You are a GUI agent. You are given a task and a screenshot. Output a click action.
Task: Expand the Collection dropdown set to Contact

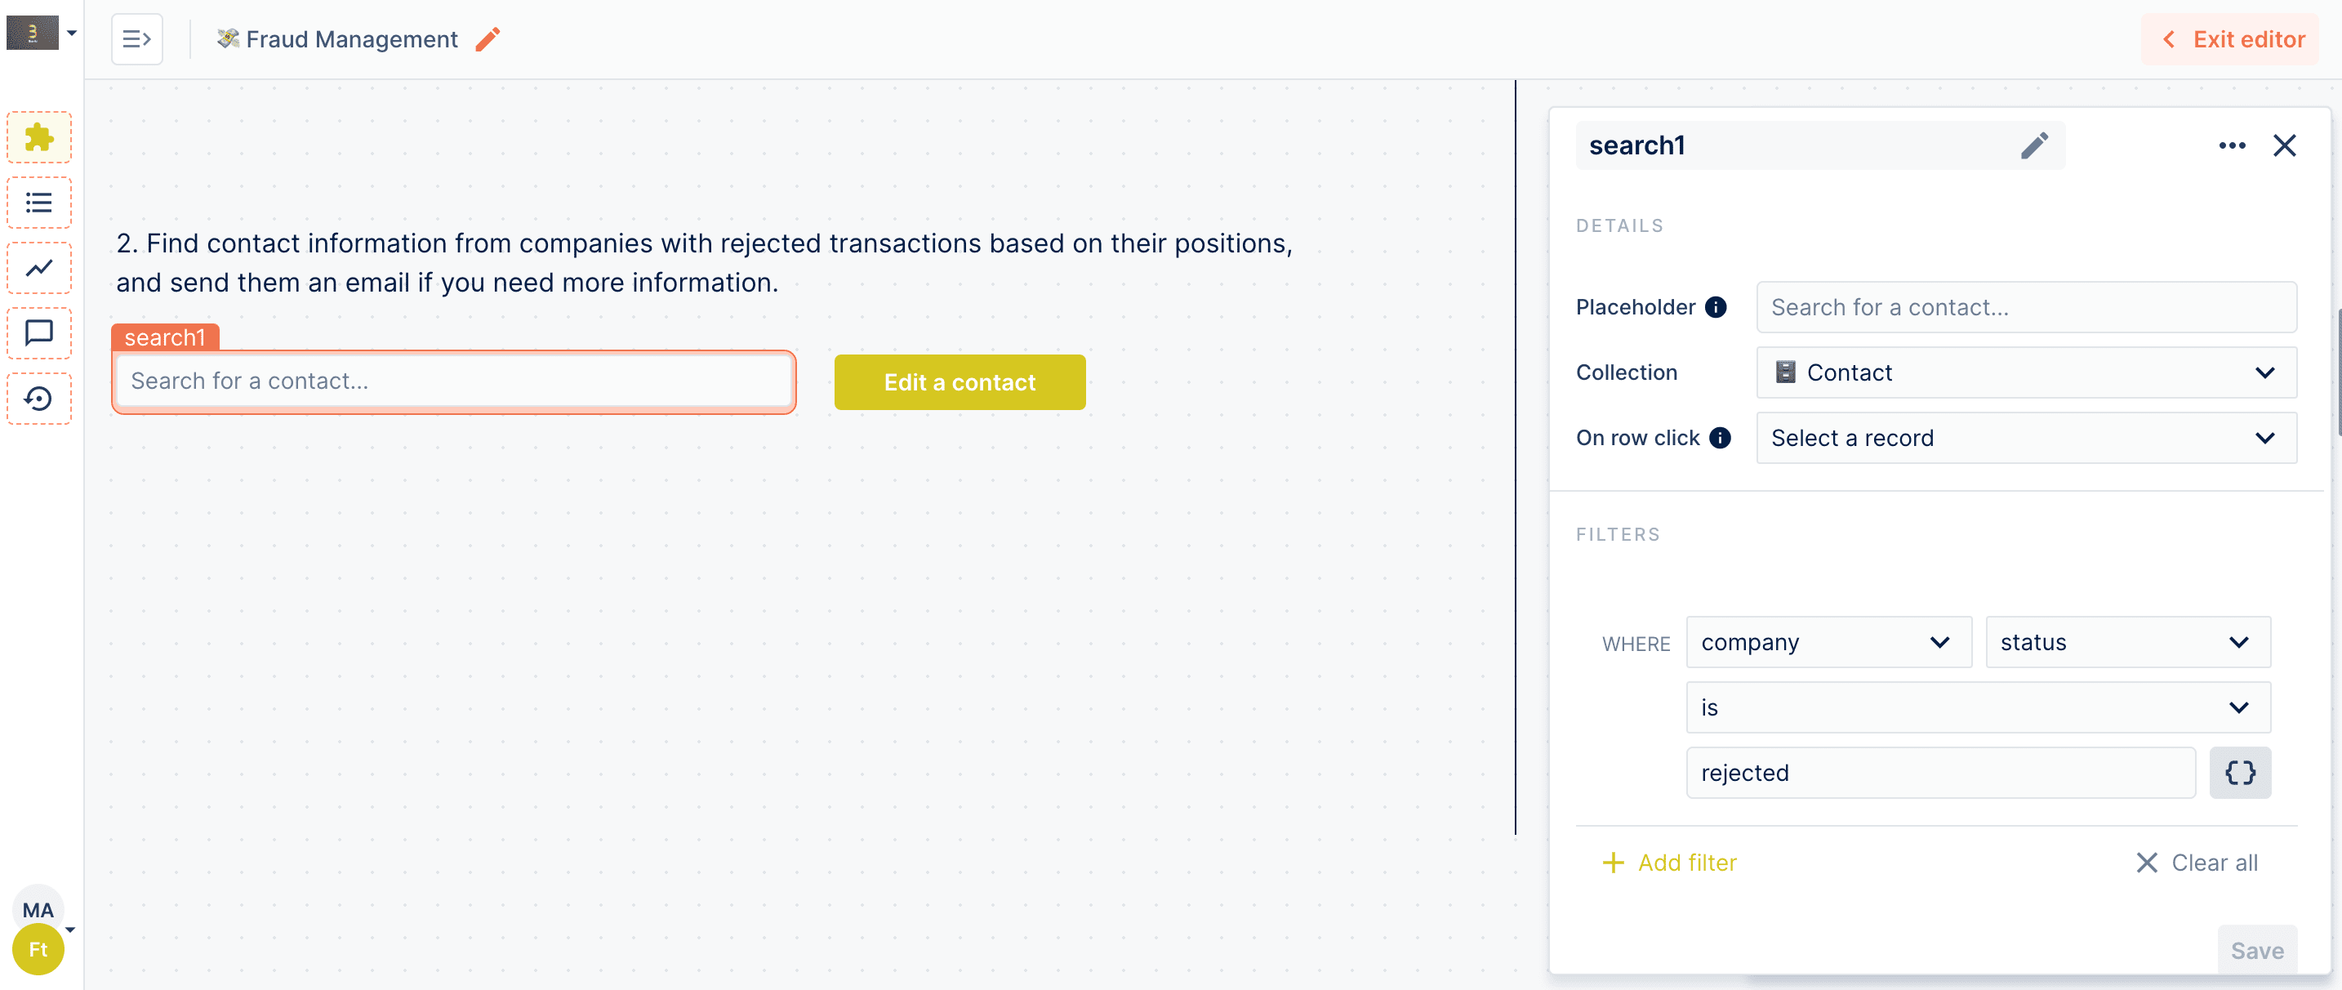(2026, 372)
